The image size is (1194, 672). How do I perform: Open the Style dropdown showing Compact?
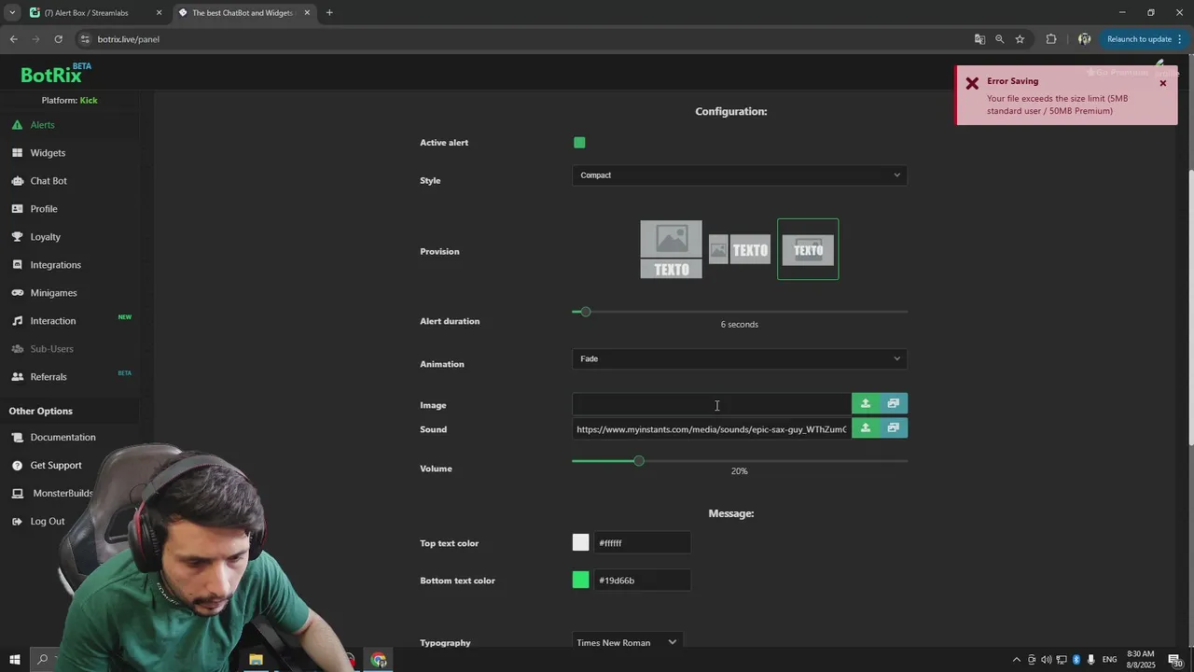[x=740, y=175]
